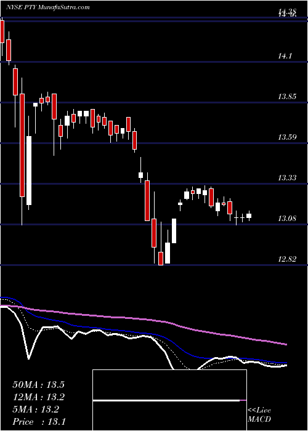Viewport: 308px width, 431px height.
Task: Click inside the MACD indicator box
Action: tap(169, 400)
